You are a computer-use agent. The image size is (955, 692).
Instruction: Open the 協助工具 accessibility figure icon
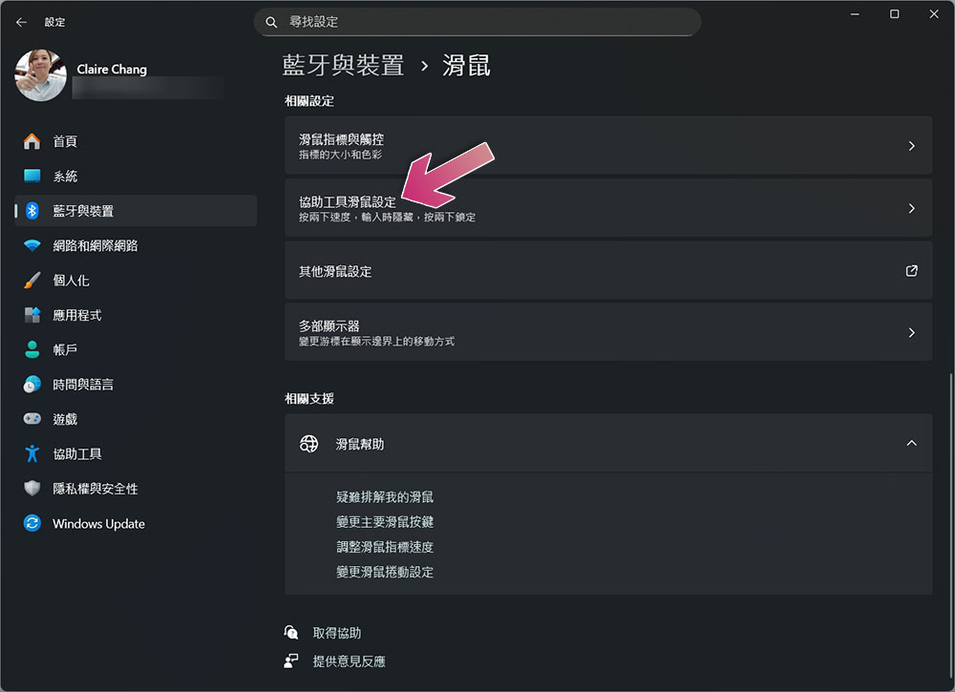pos(32,453)
